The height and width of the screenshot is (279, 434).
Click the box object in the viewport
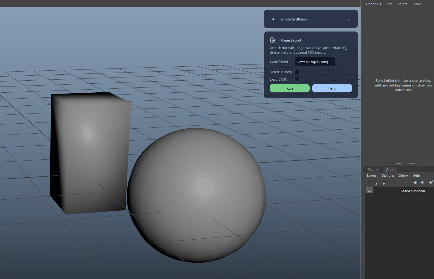[90, 153]
